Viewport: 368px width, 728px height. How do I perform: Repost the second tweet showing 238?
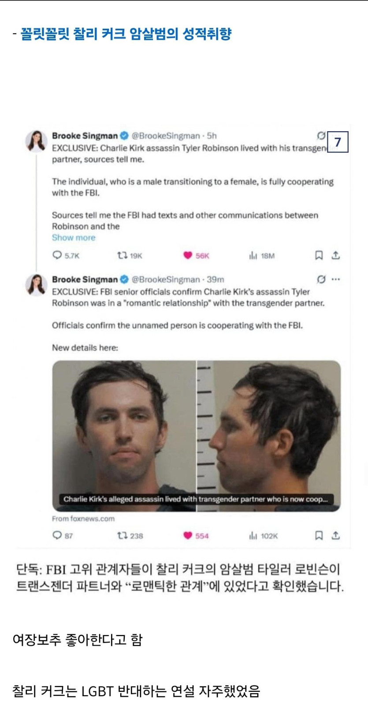coord(122,535)
